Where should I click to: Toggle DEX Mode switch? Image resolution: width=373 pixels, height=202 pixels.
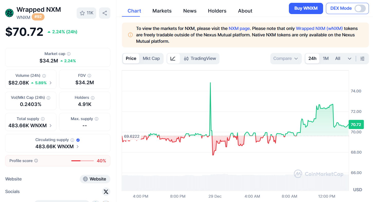tap(360, 8)
